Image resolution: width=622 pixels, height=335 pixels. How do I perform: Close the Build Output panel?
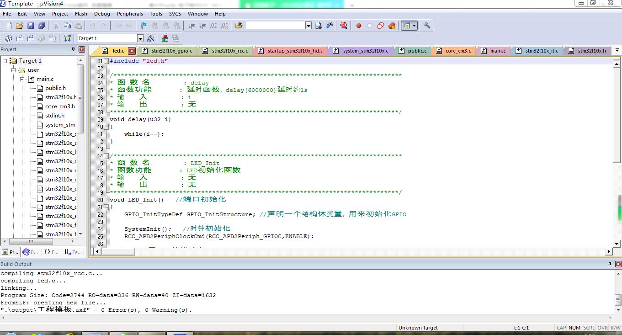tap(618, 264)
